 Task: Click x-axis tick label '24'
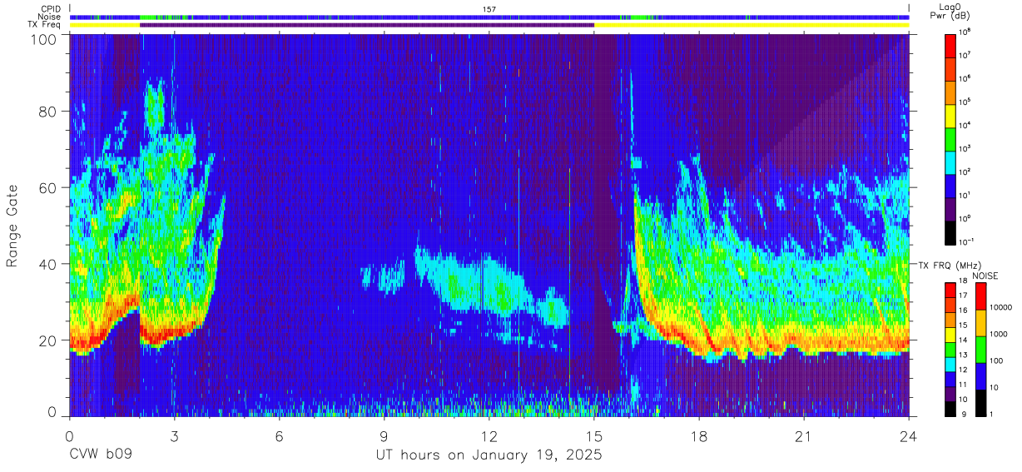coord(909,437)
